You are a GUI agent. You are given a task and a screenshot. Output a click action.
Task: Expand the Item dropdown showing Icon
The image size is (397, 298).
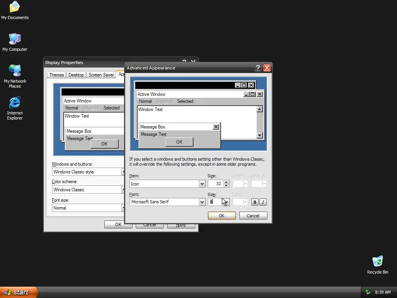click(202, 184)
